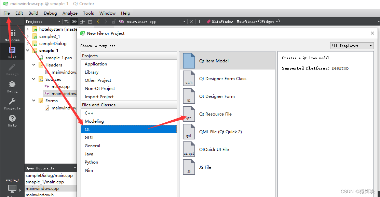Open sampleDialog/main.cpp in Open Documents
This screenshot has width=380, height=197.
tap(49, 176)
